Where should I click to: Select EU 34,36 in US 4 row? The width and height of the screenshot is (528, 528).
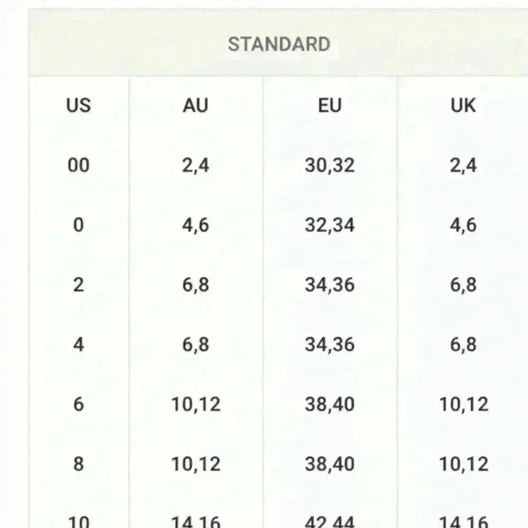tap(329, 345)
